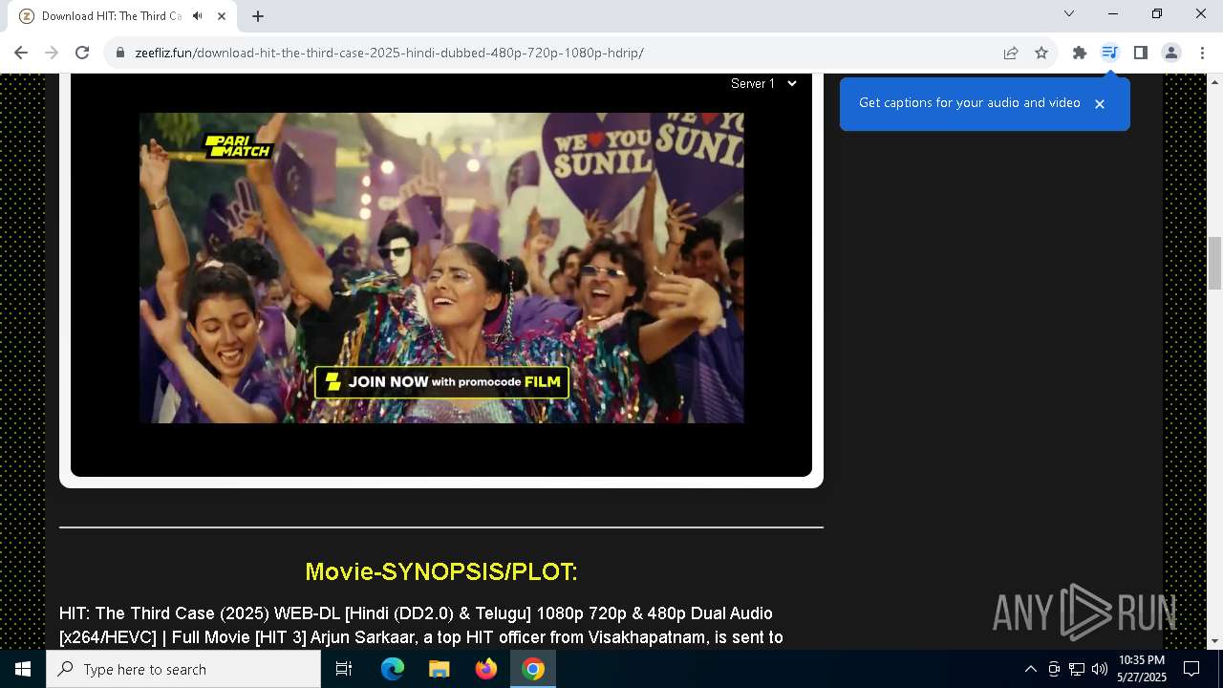Dismiss the captions tooltip
This screenshot has width=1223, height=688.
click(1100, 103)
